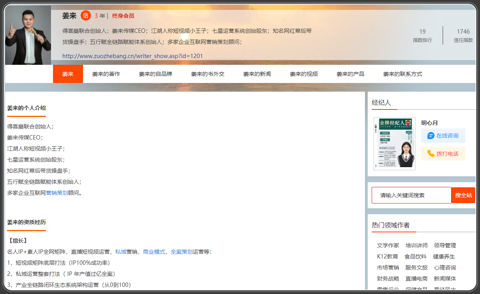This screenshot has width=480, height=294.
Task: Click the 搜全站 search button
Action: (463, 195)
